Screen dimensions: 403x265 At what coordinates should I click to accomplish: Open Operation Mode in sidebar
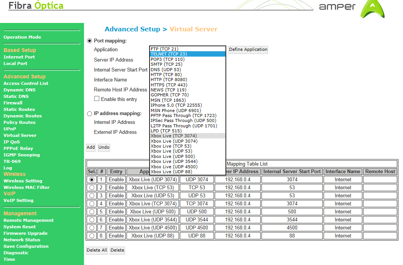pos(22,37)
